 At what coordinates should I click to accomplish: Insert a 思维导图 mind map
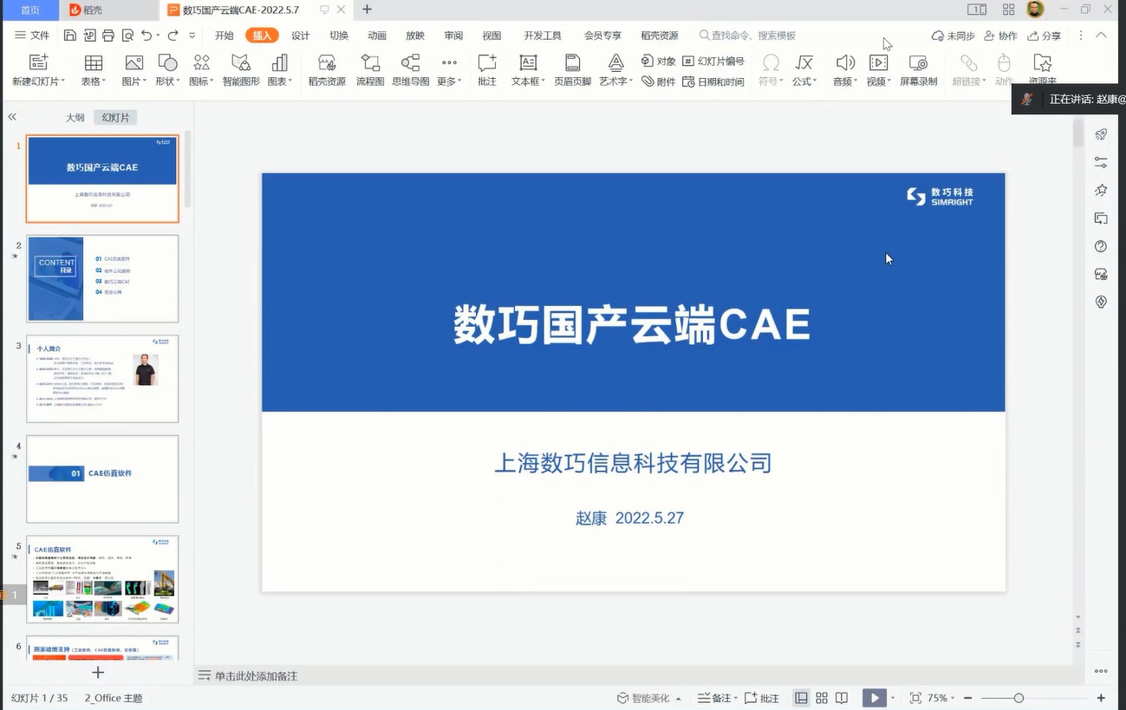(410, 70)
